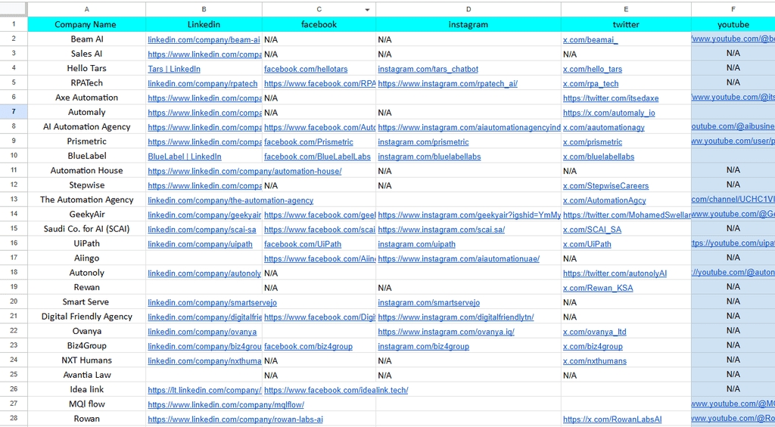This screenshot has width=775, height=427.
Task: Open x.com/nxthumans link
Action: point(595,361)
